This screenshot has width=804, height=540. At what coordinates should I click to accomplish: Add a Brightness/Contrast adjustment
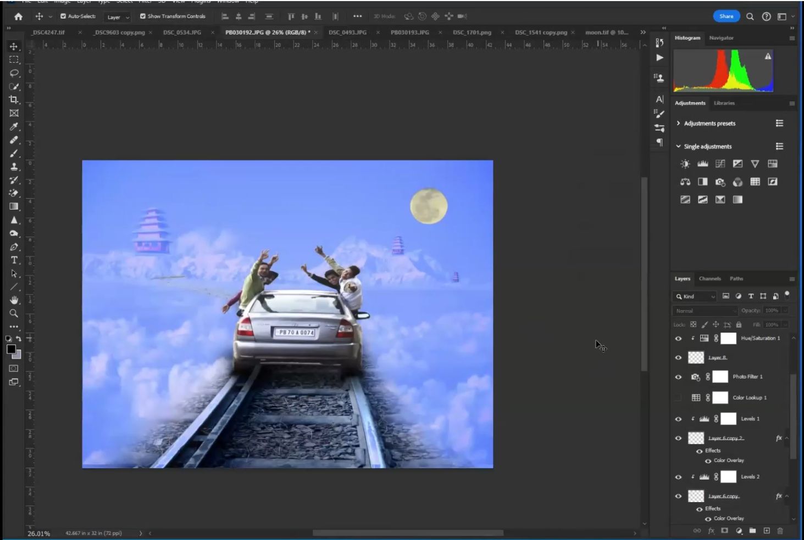coord(685,164)
